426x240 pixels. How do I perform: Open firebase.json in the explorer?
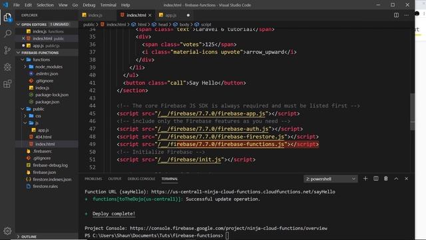[x=45, y=172]
